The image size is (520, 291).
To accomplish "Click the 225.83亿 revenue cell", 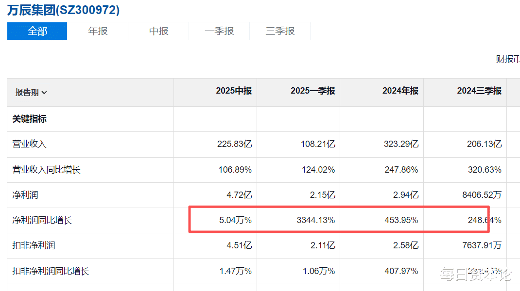I will click(234, 144).
